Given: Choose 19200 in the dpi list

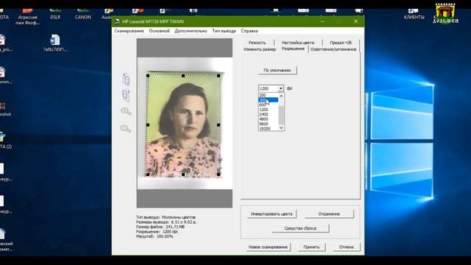Looking at the screenshot, I should click(269, 128).
